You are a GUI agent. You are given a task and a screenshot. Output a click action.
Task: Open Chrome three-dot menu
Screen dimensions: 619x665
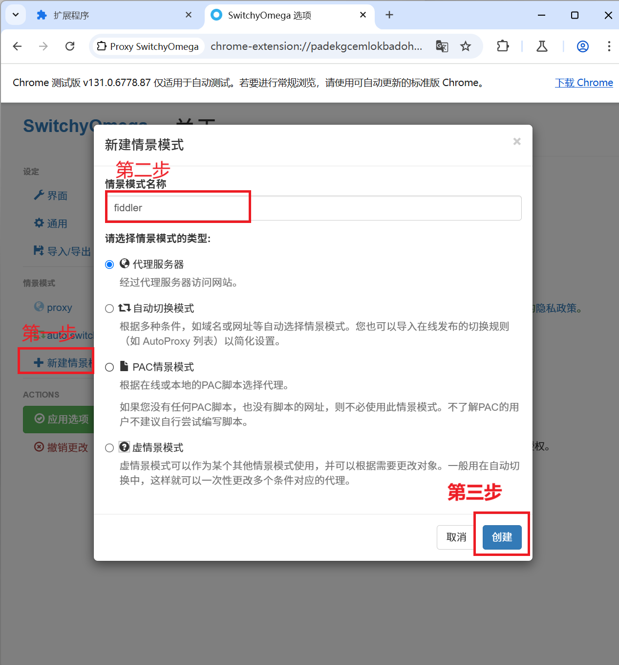[x=609, y=46]
